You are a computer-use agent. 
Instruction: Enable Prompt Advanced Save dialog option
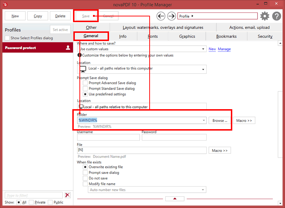point(85,83)
